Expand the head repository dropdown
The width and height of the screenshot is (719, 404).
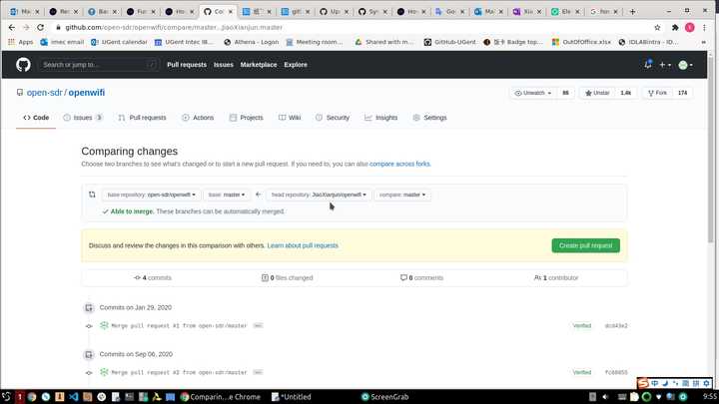click(319, 195)
